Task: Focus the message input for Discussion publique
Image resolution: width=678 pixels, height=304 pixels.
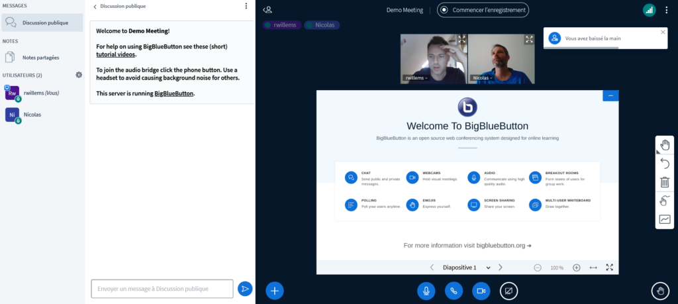Action: click(x=162, y=289)
